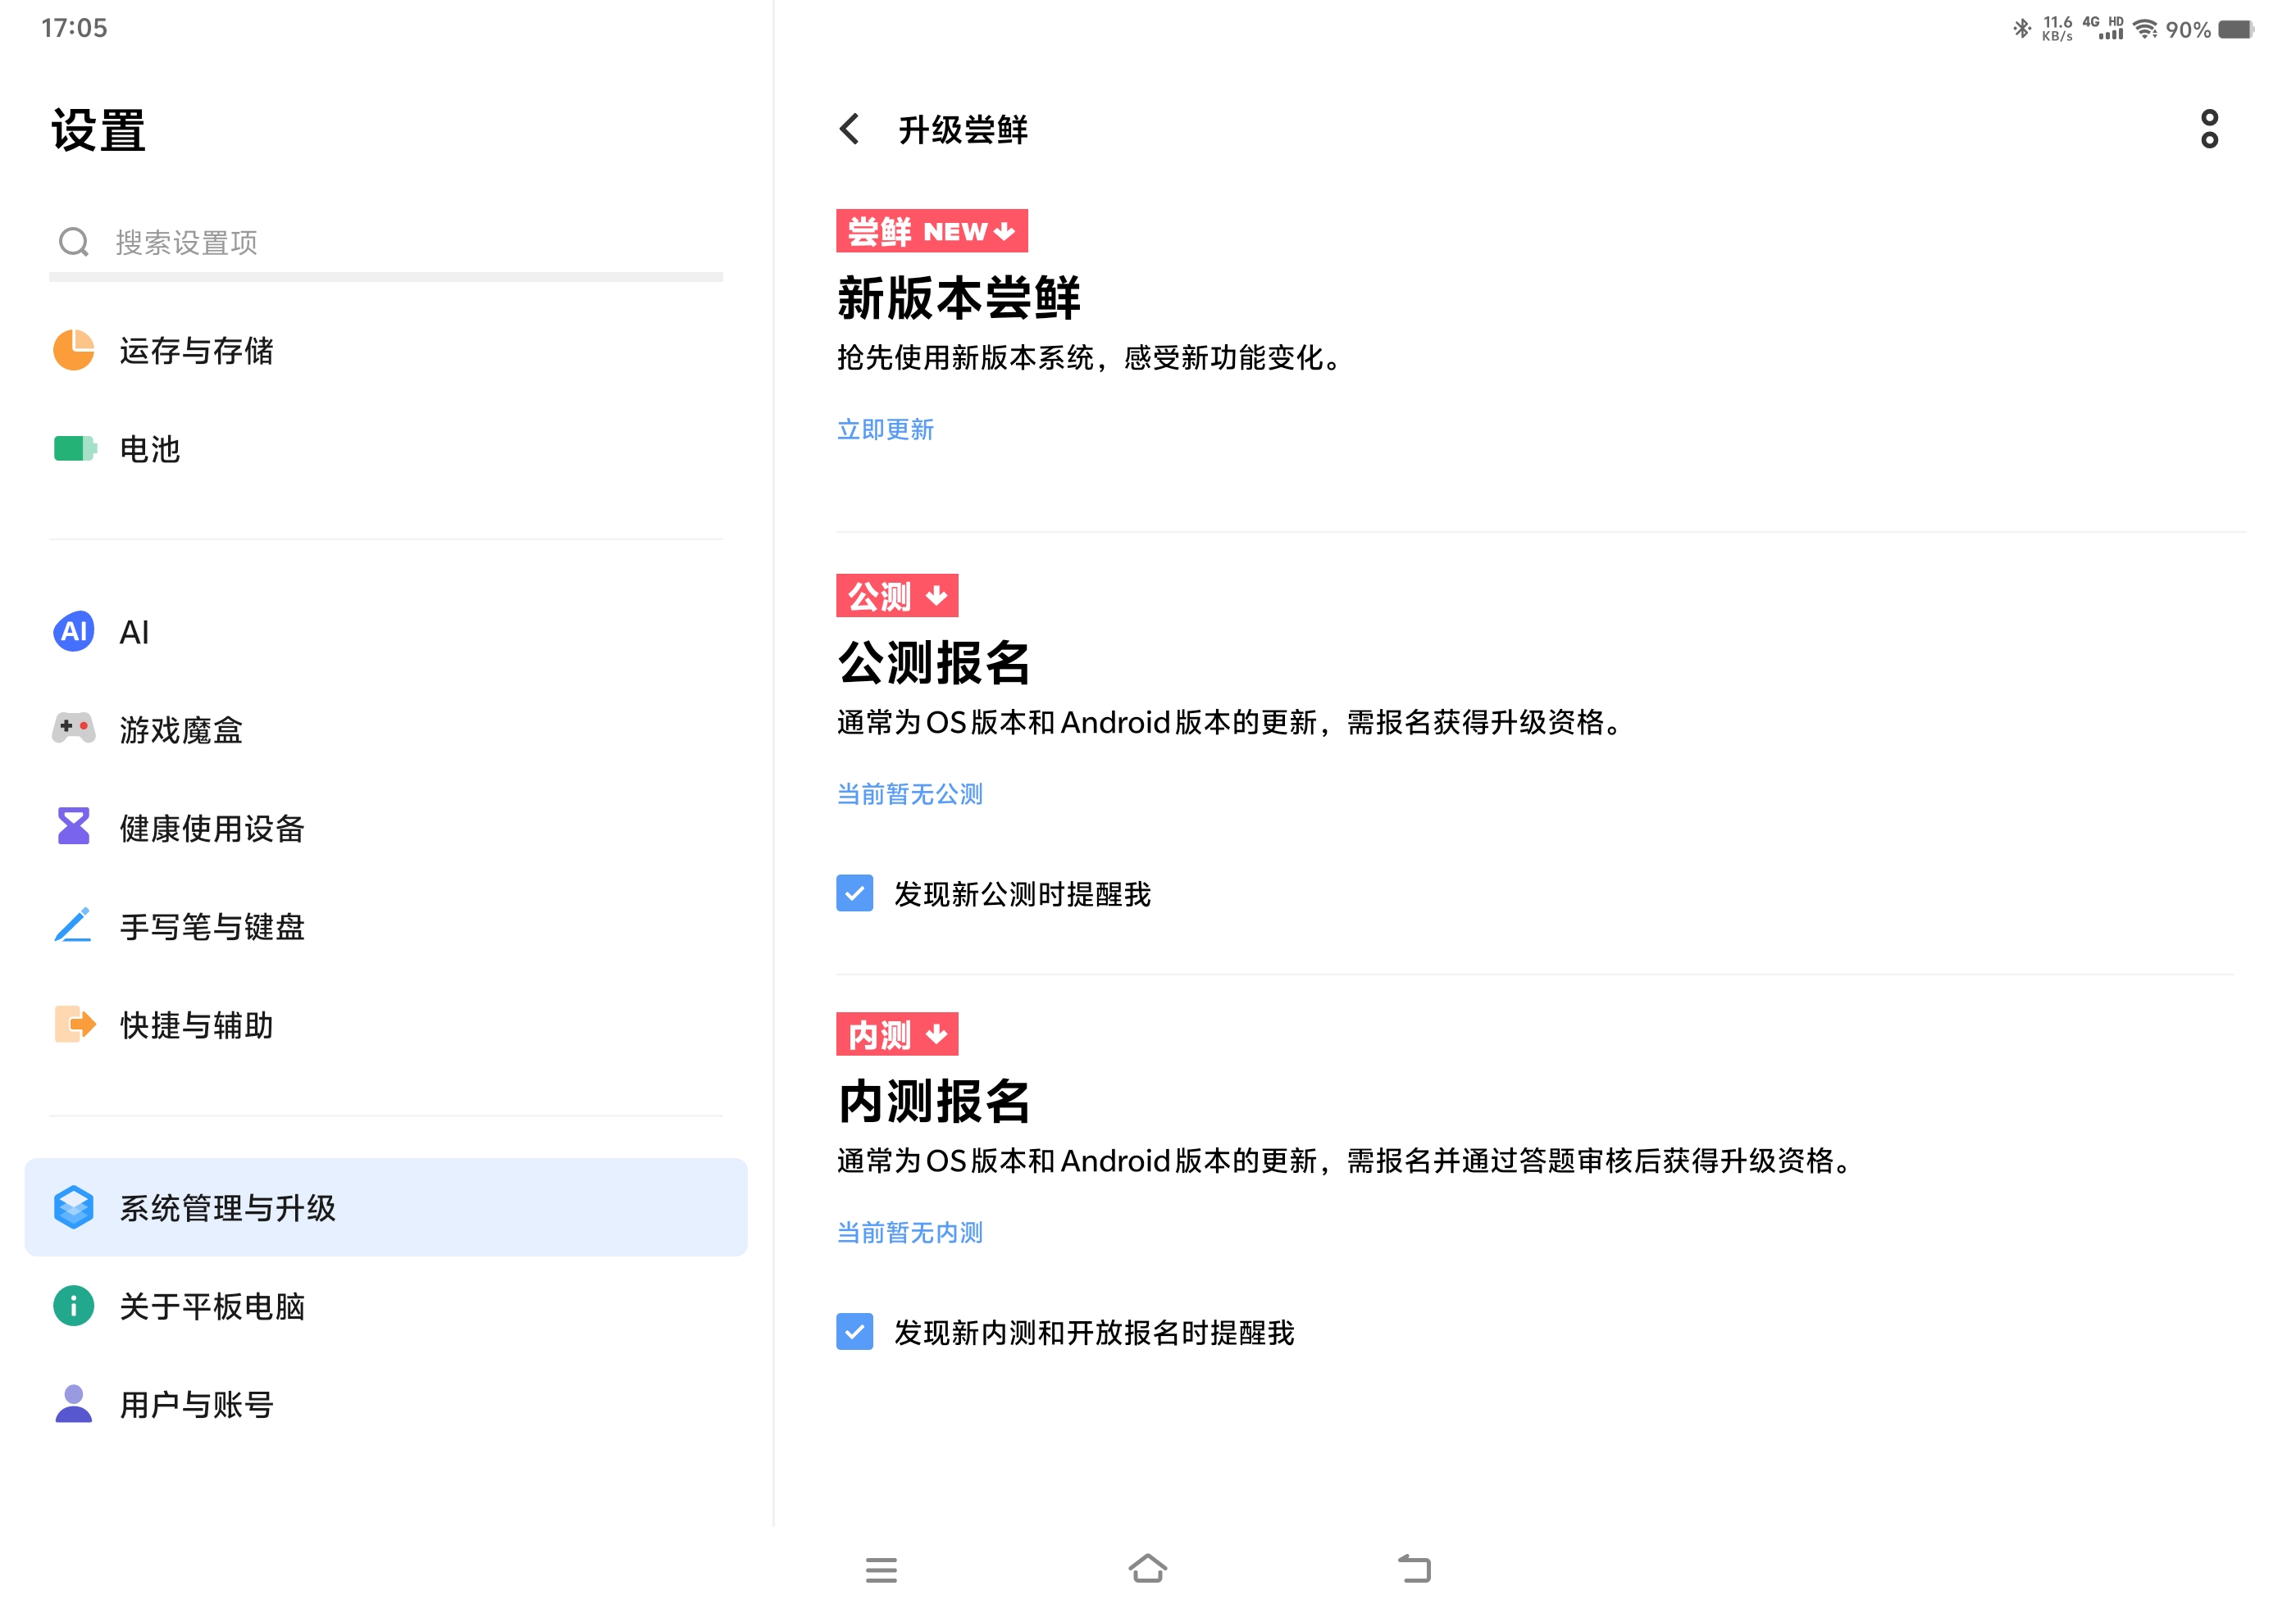
Task: Open 运存与存储 orange pie icon
Action: coord(74,350)
